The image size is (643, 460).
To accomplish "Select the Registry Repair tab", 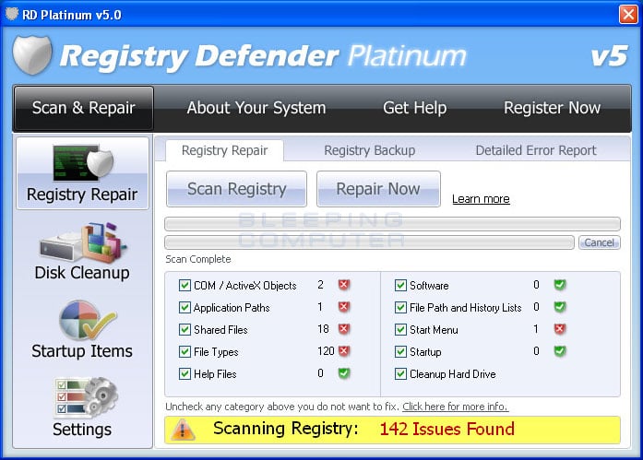I will 225,151.
